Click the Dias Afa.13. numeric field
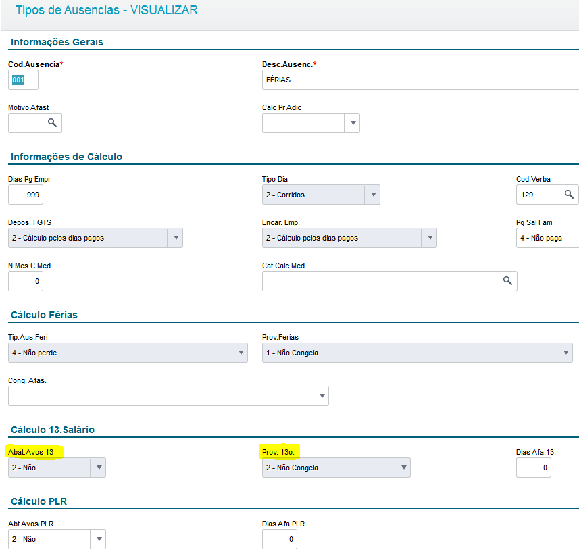The height and width of the screenshot is (554, 579). [534, 468]
